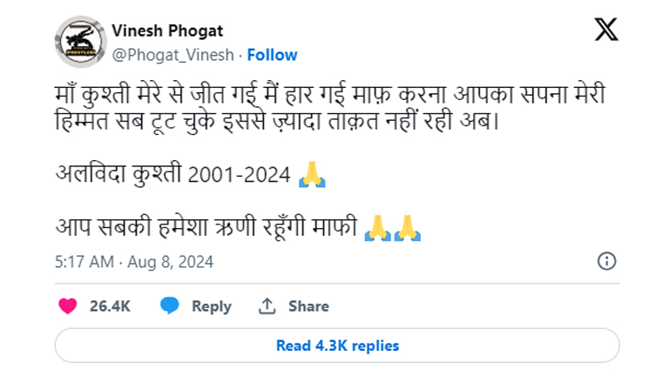Click the 26.4K likes count

click(110, 306)
